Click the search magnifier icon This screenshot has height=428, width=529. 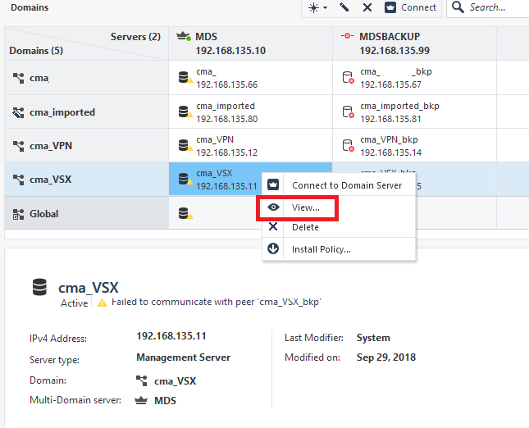point(458,7)
